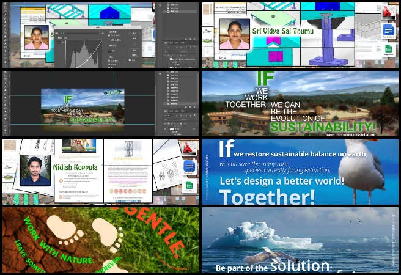Select the hand sketch drawing in Nidish's collage
Screen dimensions: 401x275
(167, 172)
